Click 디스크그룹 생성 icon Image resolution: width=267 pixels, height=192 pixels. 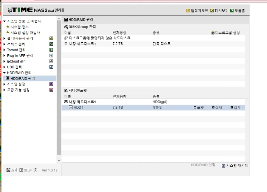213,33
